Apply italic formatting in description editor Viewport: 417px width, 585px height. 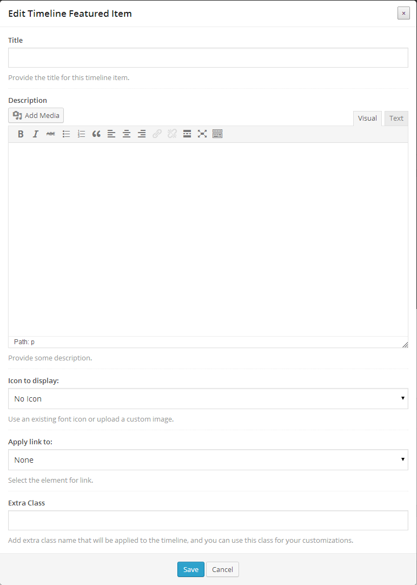(x=36, y=134)
